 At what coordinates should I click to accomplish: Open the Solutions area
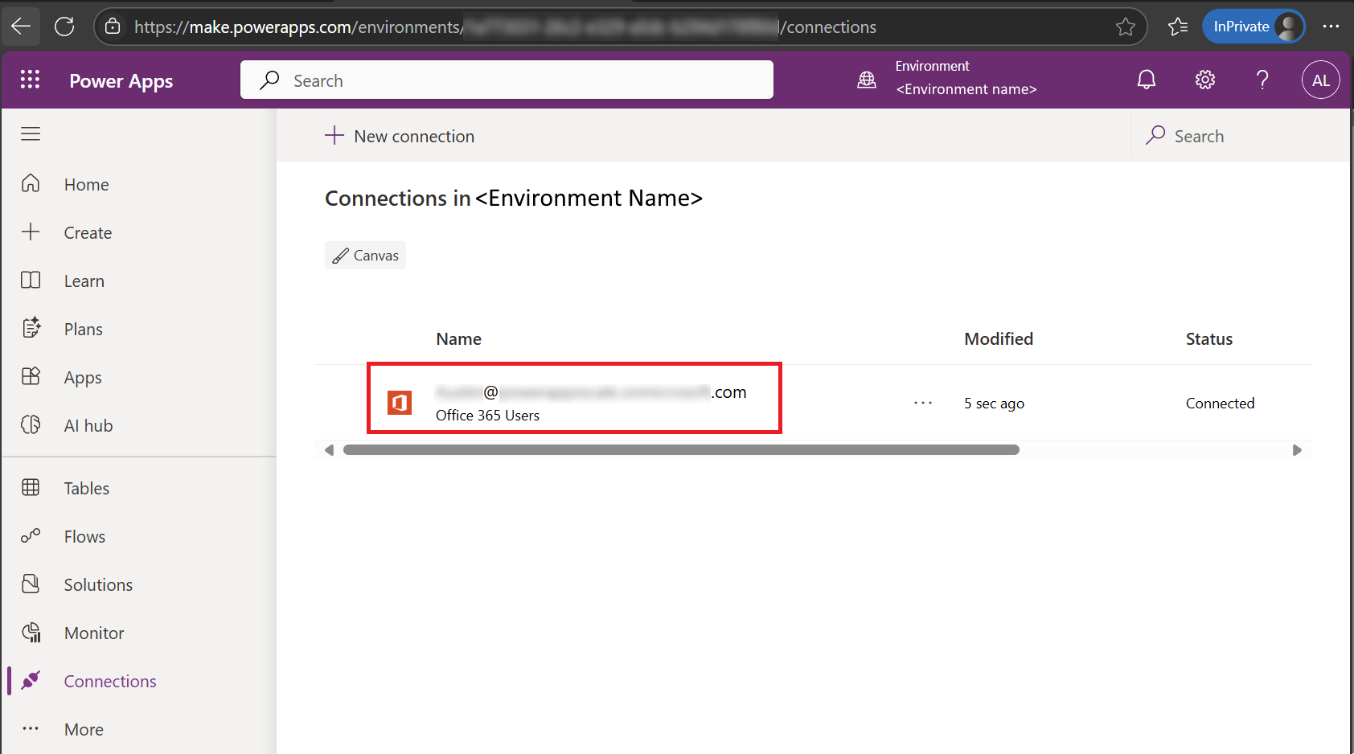click(97, 584)
